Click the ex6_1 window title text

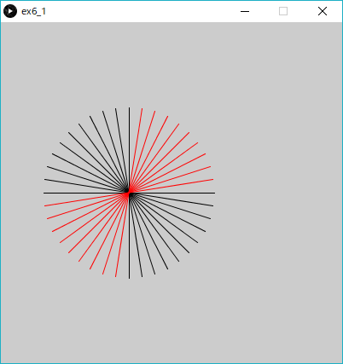[x=33, y=12]
